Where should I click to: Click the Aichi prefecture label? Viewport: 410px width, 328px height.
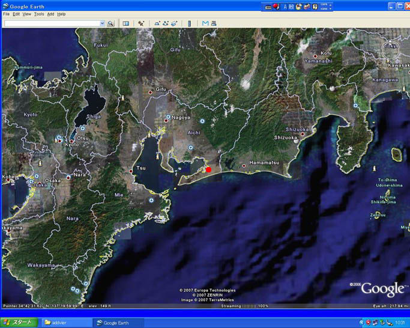pyautogui.click(x=194, y=133)
